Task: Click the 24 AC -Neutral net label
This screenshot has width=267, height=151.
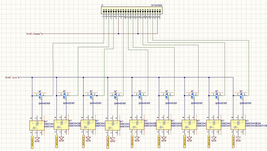Action: coord(33,34)
